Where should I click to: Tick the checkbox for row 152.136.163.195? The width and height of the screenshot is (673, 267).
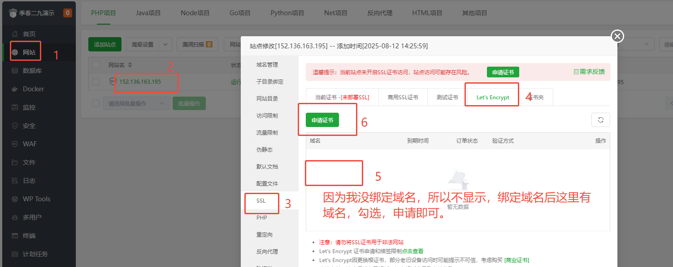click(96, 82)
